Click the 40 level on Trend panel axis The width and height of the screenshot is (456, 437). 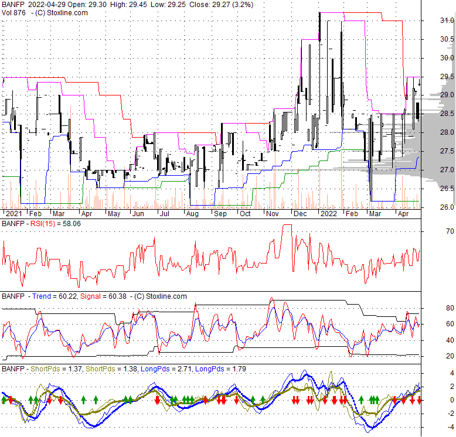click(450, 340)
